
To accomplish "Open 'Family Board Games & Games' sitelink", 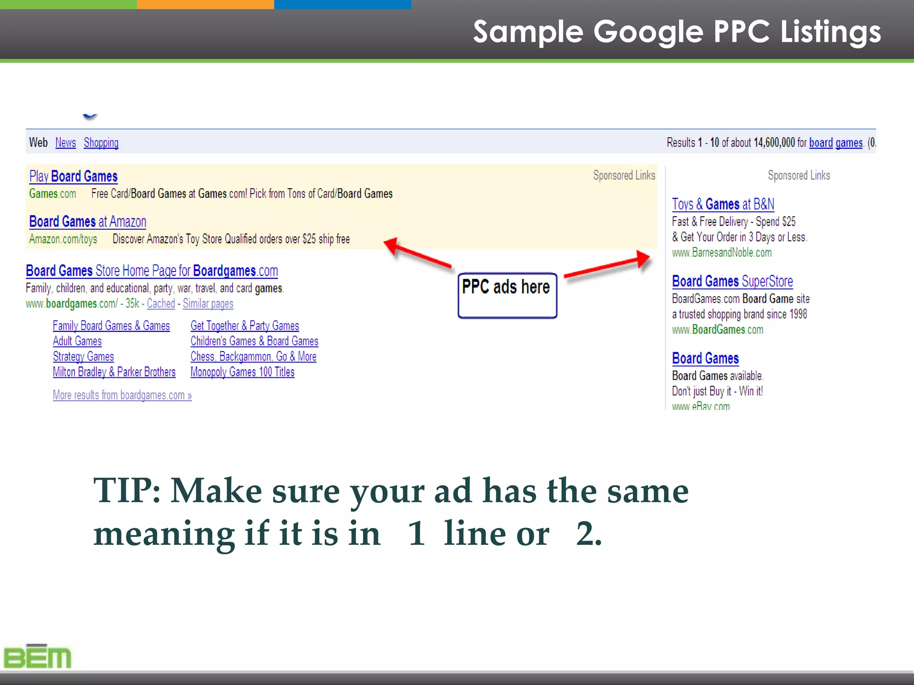I will pyautogui.click(x=112, y=326).
